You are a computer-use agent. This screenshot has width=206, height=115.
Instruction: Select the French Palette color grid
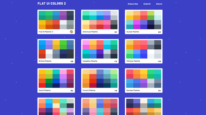click(100, 78)
